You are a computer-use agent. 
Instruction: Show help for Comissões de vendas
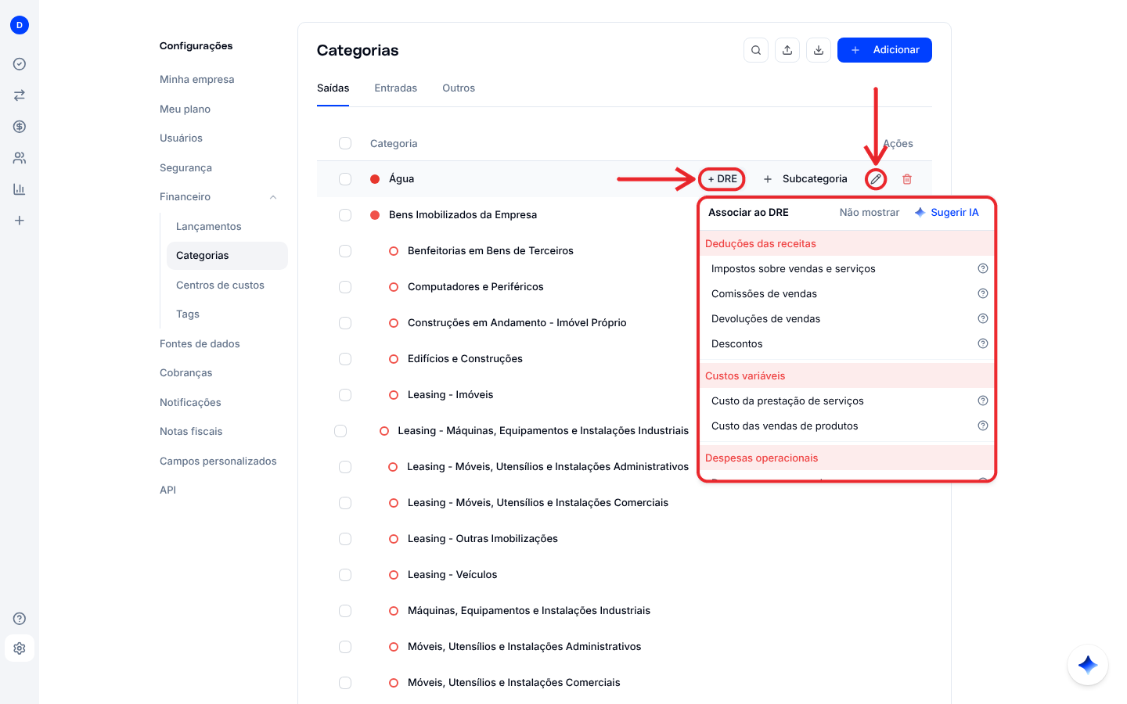click(983, 293)
